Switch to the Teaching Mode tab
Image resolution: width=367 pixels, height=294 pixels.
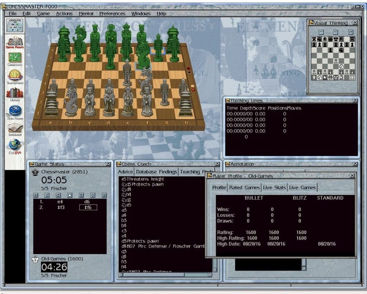(x=197, y=172)
